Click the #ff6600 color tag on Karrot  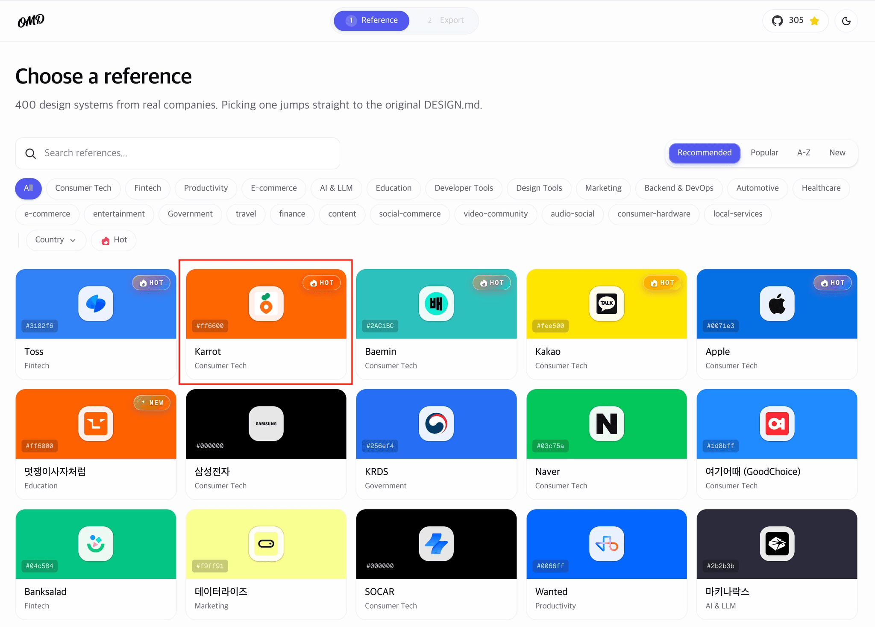[210, 326]
